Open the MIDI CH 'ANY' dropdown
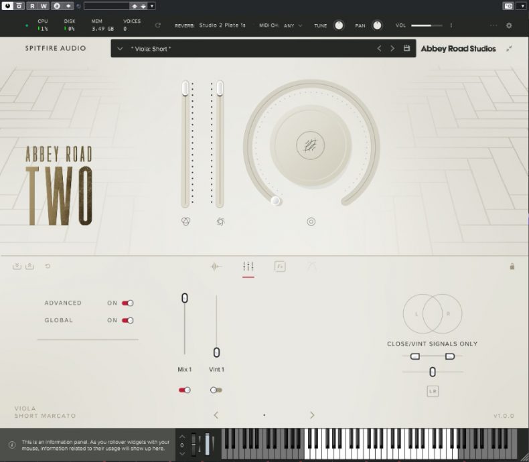This screenshot has height=462, width=529. tap(293, 25)
